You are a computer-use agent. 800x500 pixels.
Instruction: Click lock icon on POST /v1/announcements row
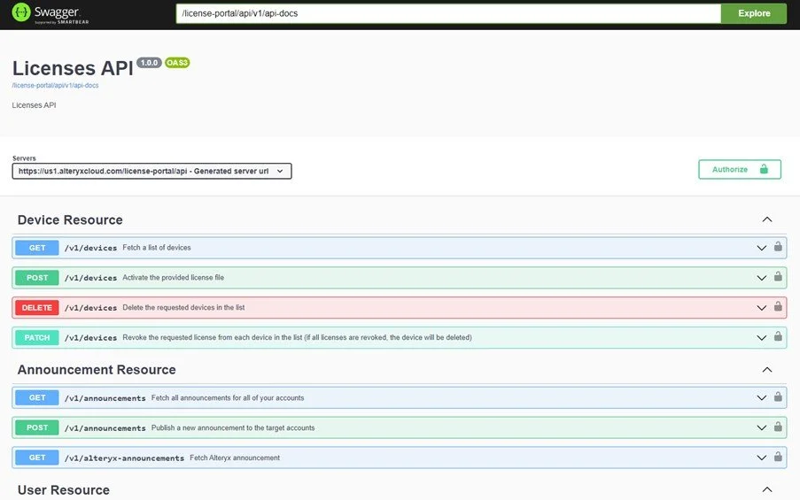[778, 427]
